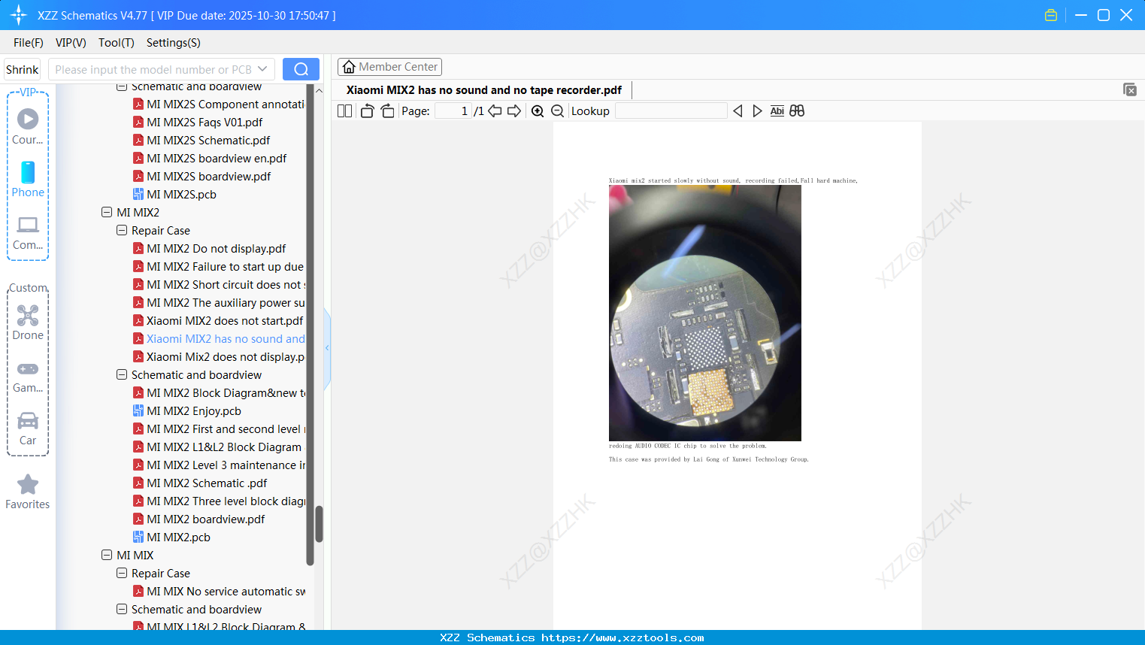Screen dimensions: 1145x645
Task: Open the VIP(V) menu
Action: coord(71,43)
